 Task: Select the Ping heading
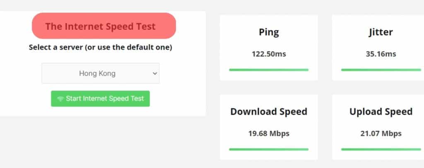tap(269, 32)
